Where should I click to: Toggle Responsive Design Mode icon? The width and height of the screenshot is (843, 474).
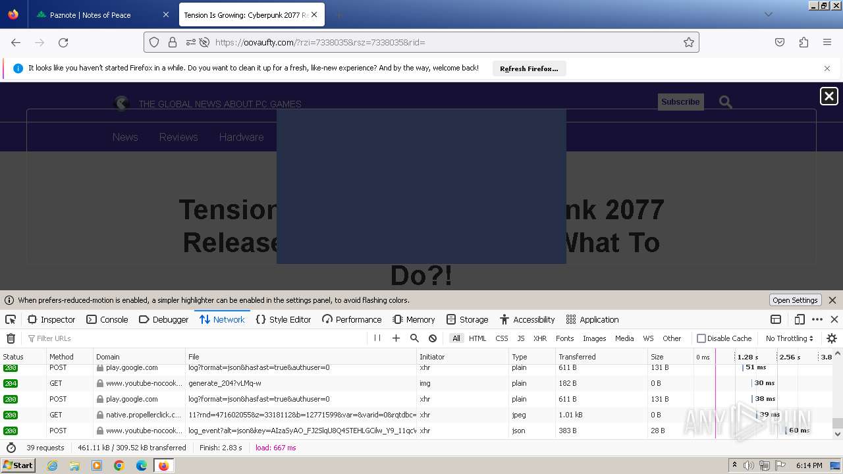pyautogui.click(x=800, y=319)
